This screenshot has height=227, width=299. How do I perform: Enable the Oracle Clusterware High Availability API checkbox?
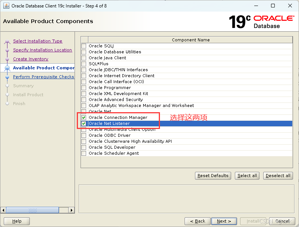point(84,141)
